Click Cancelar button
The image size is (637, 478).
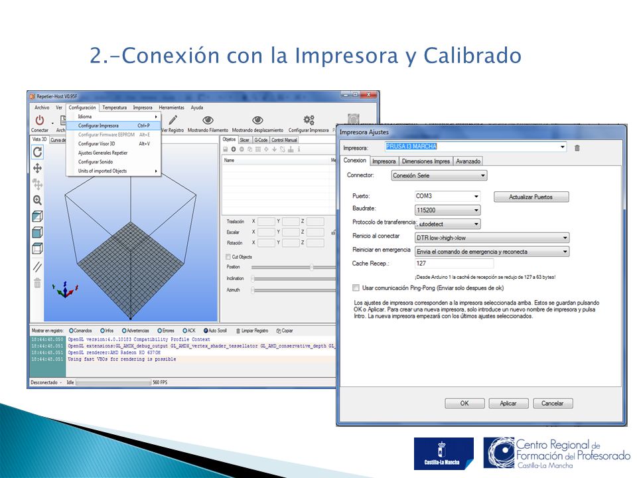(x=553, y=403)
